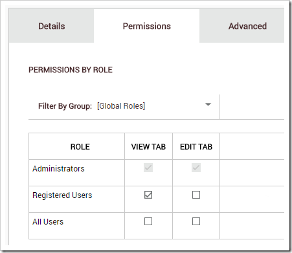
Task: Click the [Global Roles] combo box value
Action: (x=121, y=106)
